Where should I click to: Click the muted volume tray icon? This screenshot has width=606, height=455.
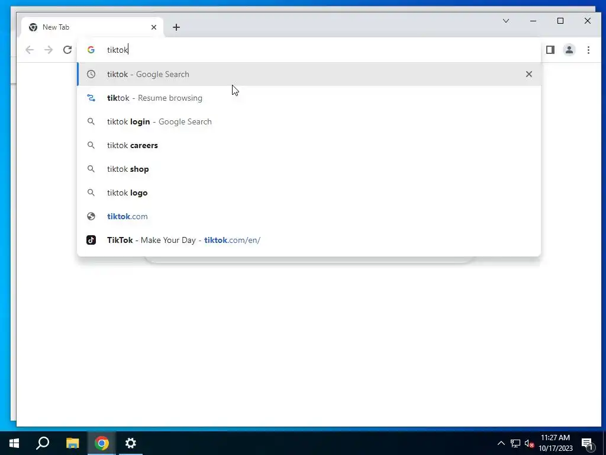click(x=529, y=443)
